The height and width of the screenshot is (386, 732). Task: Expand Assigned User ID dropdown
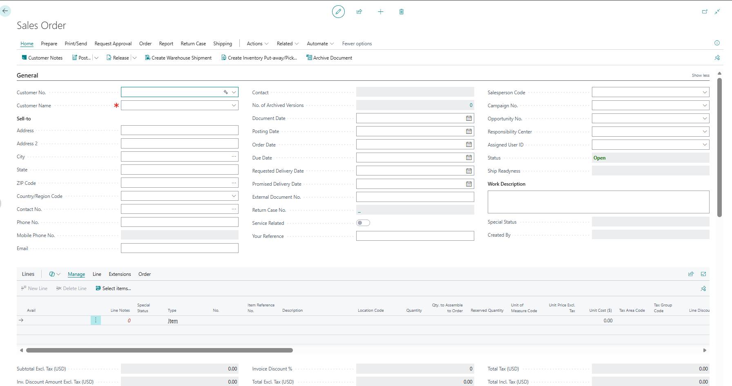[x=705, y=144]
